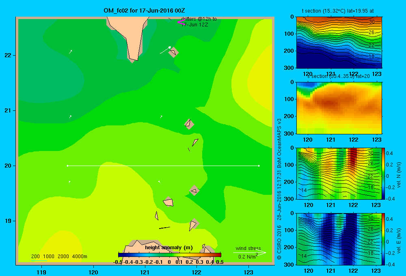Click the 0.2 N/m² wind stress value
406x276 pixels.
pos(248,257)
